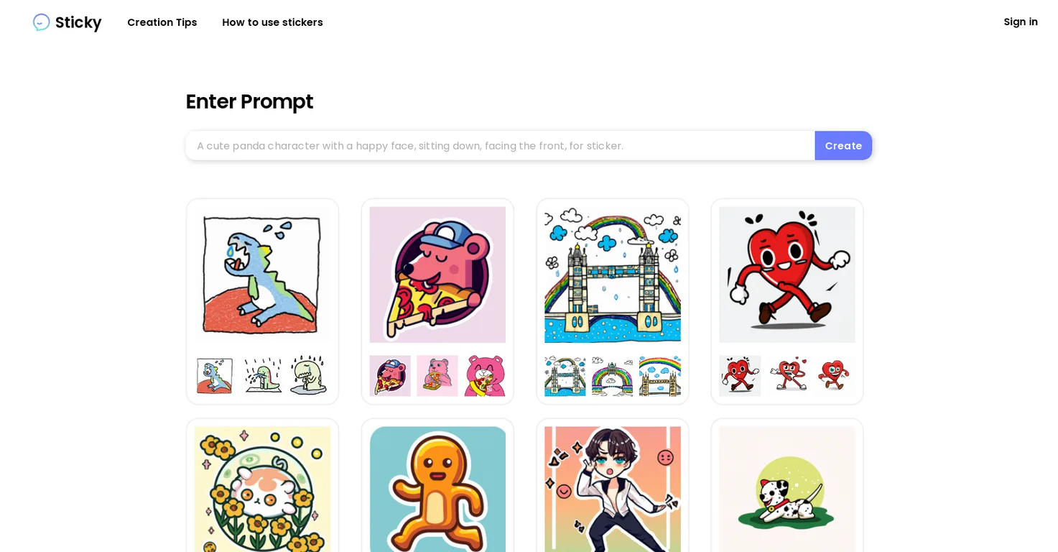
Task: Select the third Tower Bridge variant thumbnail
Action: (x=660, y=376)
